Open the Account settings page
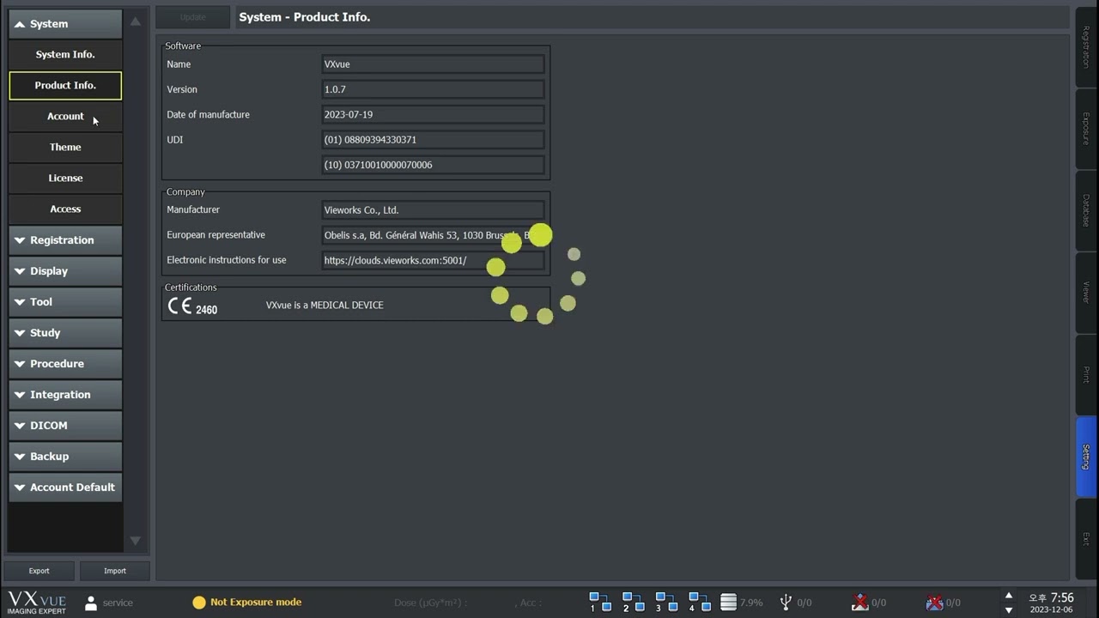This screenshot has height=618, width=1099. 65,117
